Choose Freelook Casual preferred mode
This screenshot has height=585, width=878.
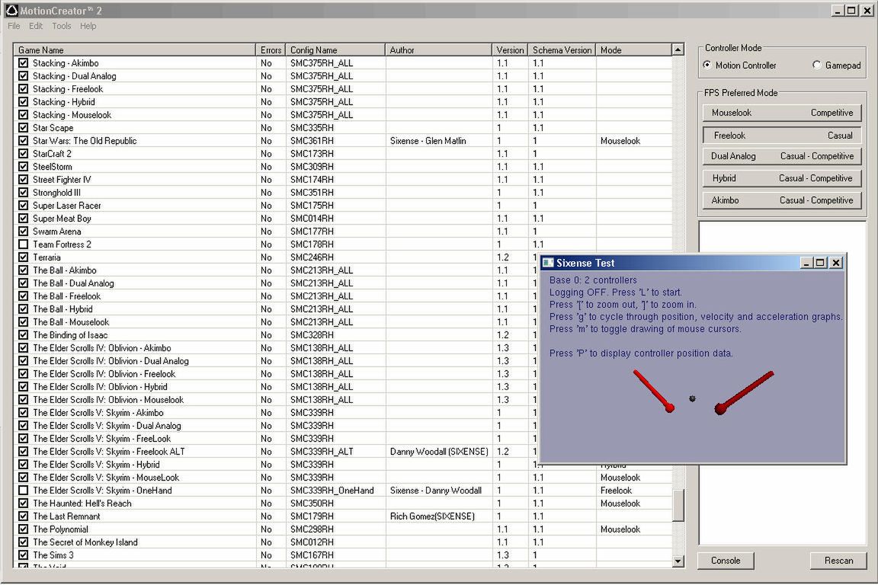tap(782, 135)
